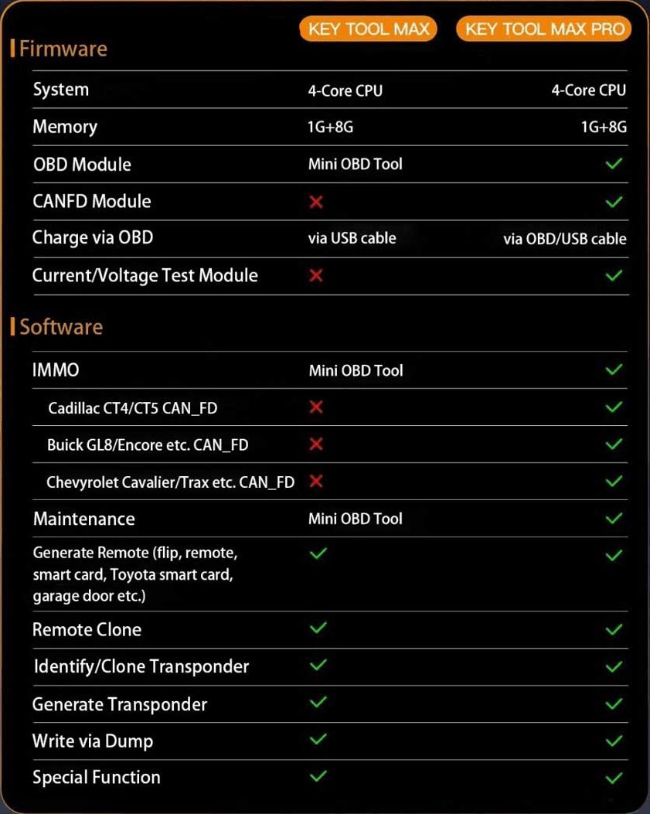The height and width of the screenshot is (814, 650).
Task: Click the KEY TOOL MAX PRO badge
Action: (x=544, y=29)
